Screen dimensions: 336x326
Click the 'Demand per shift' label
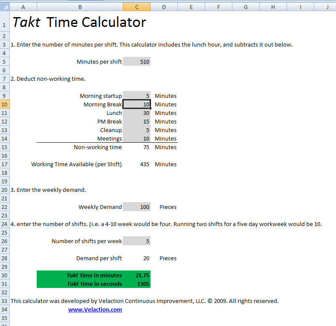[x=99, y=258]
